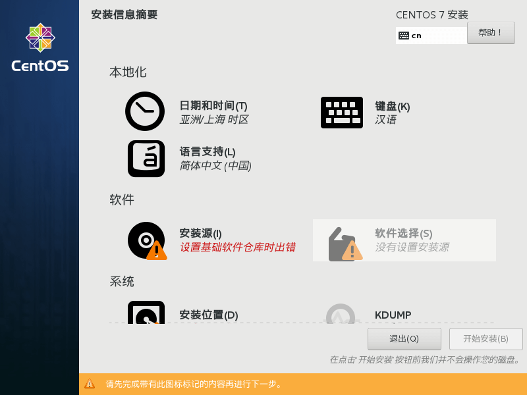Open the 语言支持(L) entry label
This screenshot has height=395, width=527.
(208, 151)
